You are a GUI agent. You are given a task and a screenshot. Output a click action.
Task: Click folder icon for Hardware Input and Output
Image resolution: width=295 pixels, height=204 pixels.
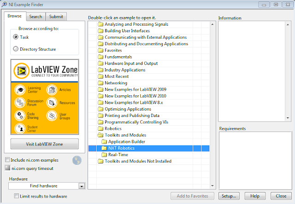coord(100,64)
